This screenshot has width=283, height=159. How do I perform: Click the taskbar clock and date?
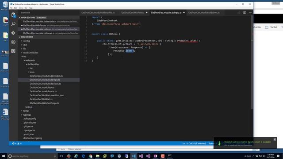click(x=270, y=156)
